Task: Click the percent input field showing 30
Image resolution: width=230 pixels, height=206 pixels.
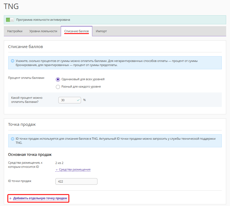Action: pyautogui.click(x=67, y=100)
